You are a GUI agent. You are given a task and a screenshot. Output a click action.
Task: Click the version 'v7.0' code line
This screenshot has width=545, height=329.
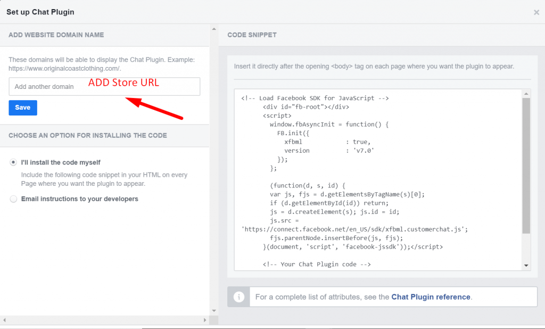pos(329,151)
